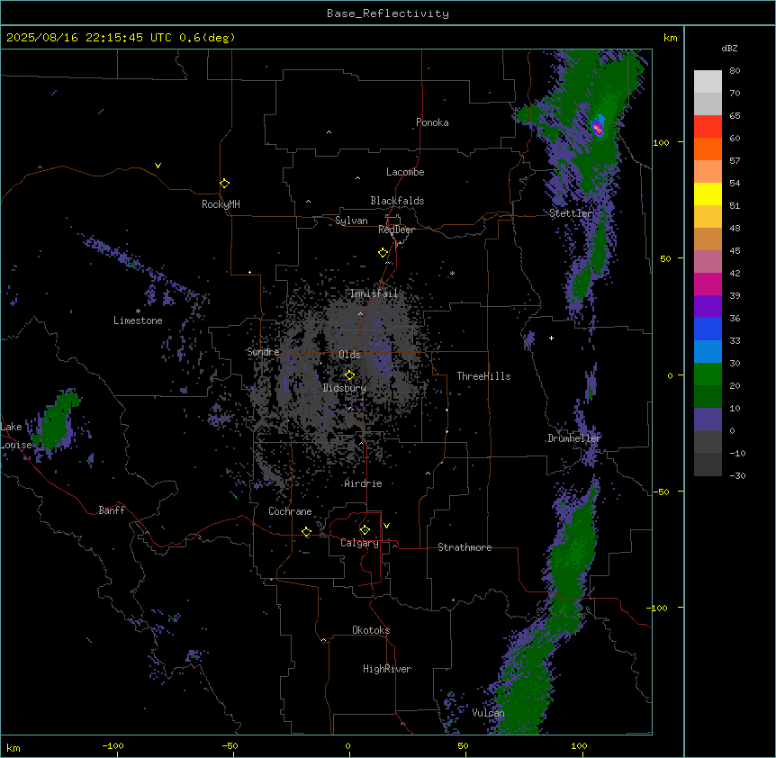Click the Olds town label
The image size is (776, 758).
(x=349, y=355)
